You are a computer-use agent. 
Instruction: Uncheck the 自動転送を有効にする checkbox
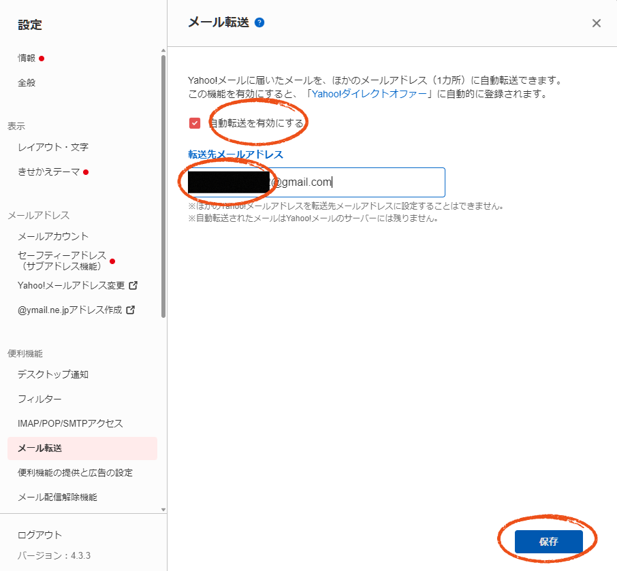(x=195, y=123)
